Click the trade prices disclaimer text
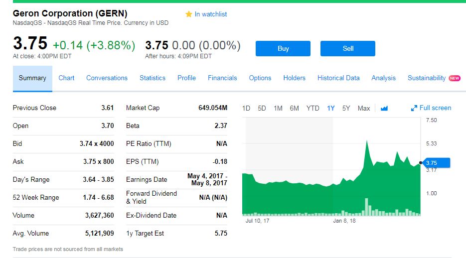466x258 pixels. [x=68, y=249]
